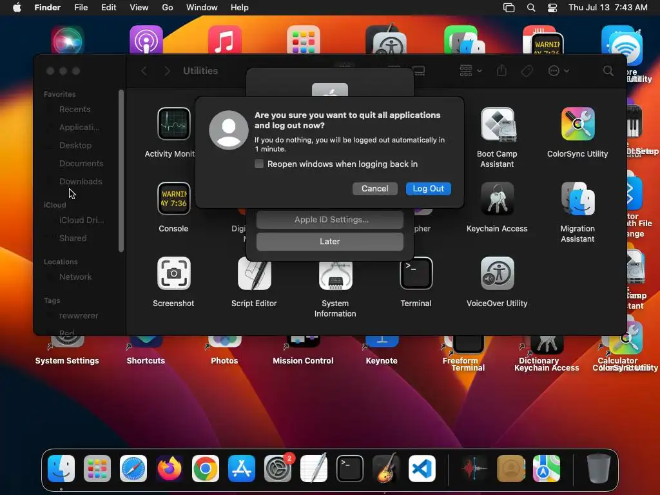Open Activity Monitor in Utilities window
This screenshot has height=495, width=660.
173,124
